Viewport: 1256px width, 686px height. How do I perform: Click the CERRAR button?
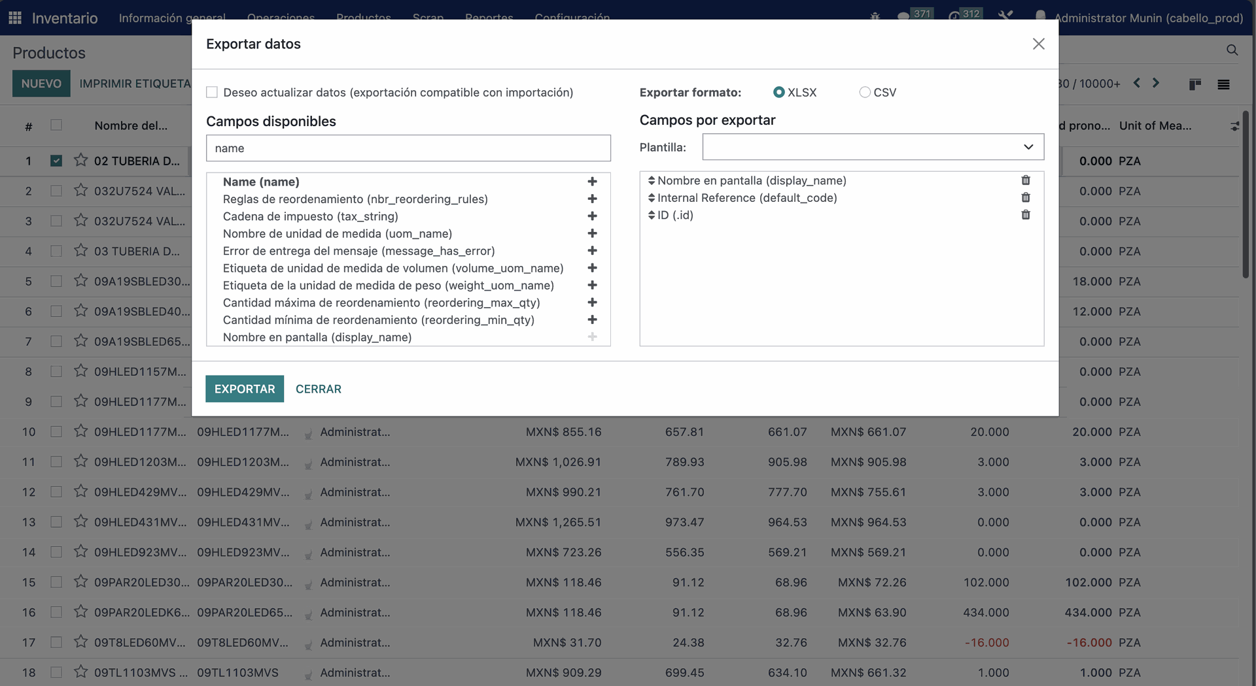[319, 389]
